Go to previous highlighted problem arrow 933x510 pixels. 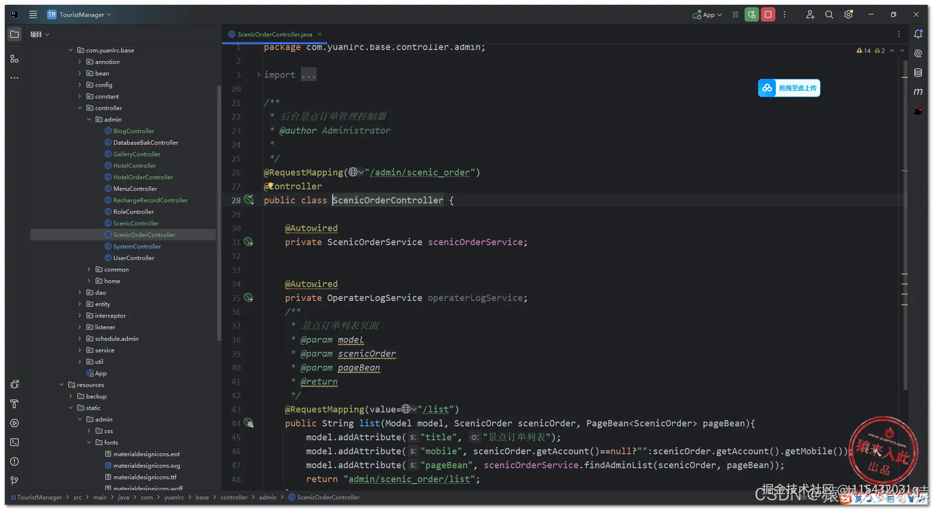point(893,50)
